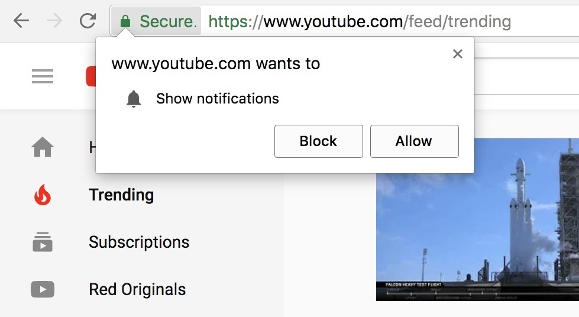This screenshot has height=317, width=579.
Task: Click the red YouTube logo
Action: coord(91,76)
